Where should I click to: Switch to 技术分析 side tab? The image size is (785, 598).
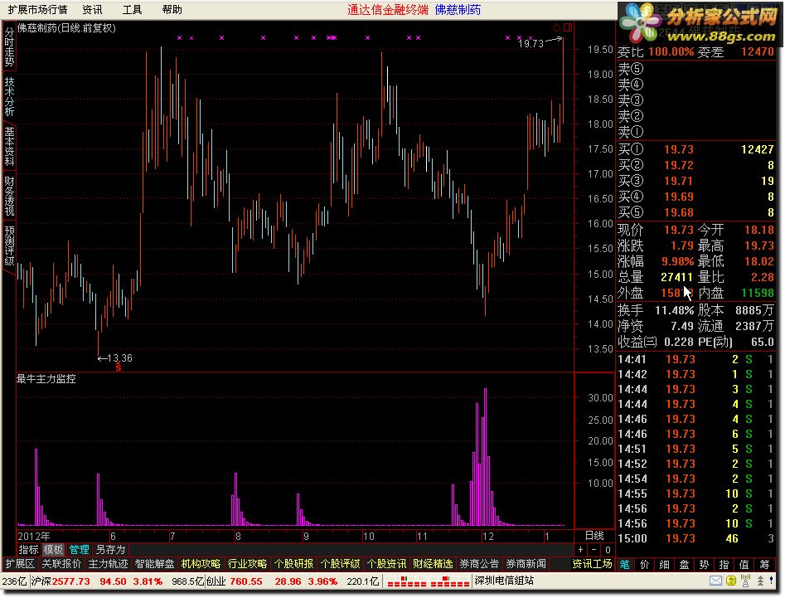tap(9, 97)
